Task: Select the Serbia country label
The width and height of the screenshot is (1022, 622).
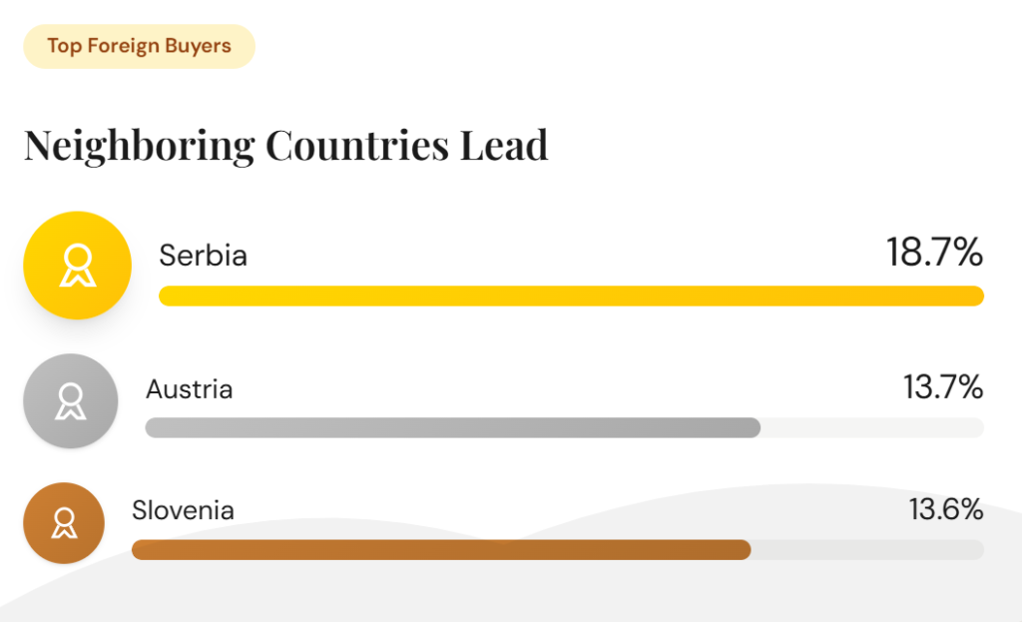Action: [x=203, y=256]
